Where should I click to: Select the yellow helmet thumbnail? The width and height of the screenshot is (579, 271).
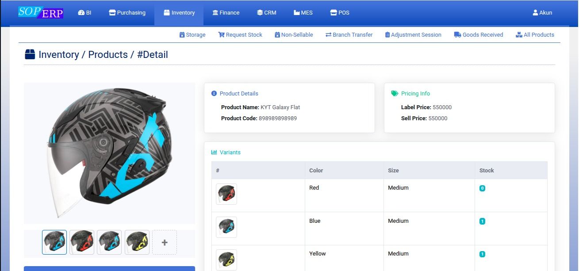coord(137,242)
